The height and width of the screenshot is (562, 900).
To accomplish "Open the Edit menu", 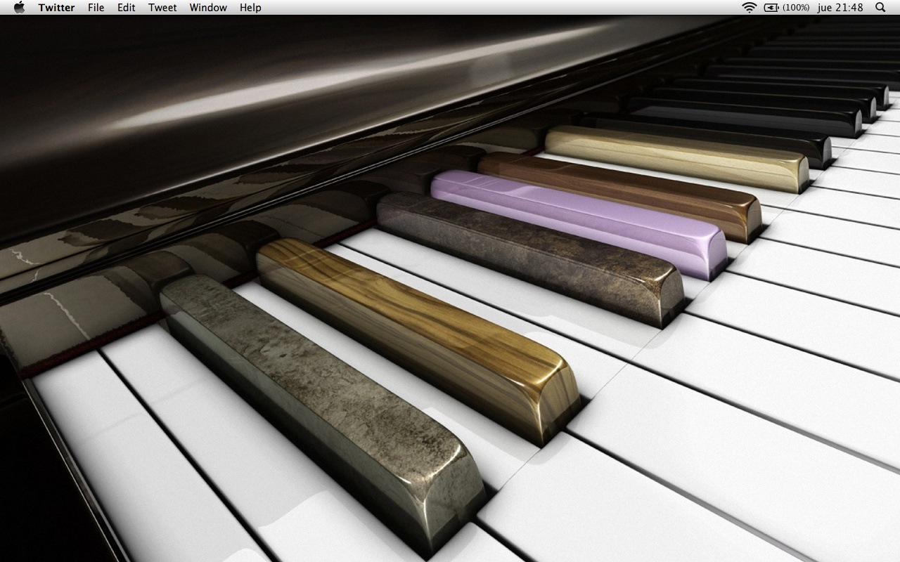I will 126,7.
